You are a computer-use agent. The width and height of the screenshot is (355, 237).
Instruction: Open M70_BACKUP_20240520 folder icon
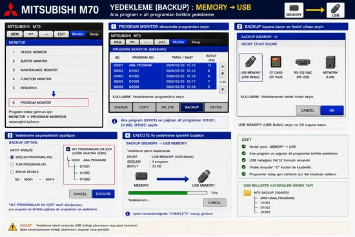click(247, 193)
